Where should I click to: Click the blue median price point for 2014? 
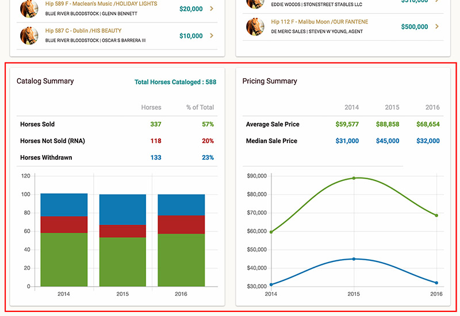271,284
